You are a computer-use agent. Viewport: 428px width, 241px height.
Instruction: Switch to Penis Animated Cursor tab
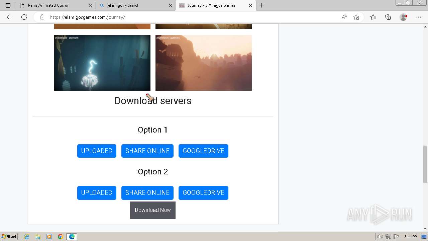click(56, 5)
